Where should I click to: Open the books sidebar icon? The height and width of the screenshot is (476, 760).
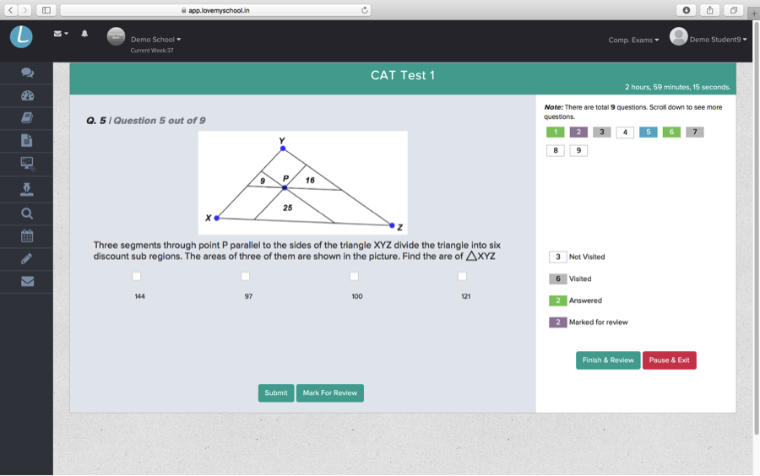[x=27, y=117]
